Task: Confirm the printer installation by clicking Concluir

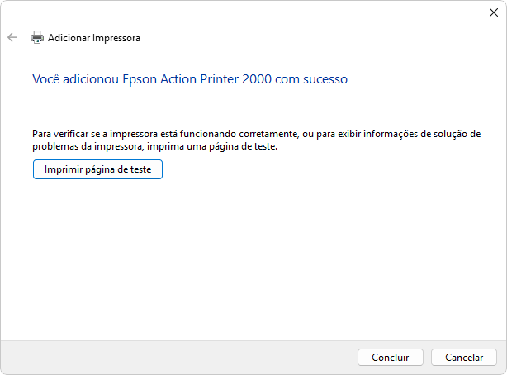Action: click(391, 357)
